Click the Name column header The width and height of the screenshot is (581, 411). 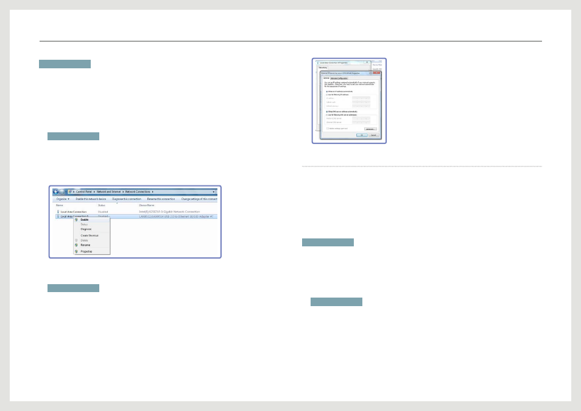60,205
